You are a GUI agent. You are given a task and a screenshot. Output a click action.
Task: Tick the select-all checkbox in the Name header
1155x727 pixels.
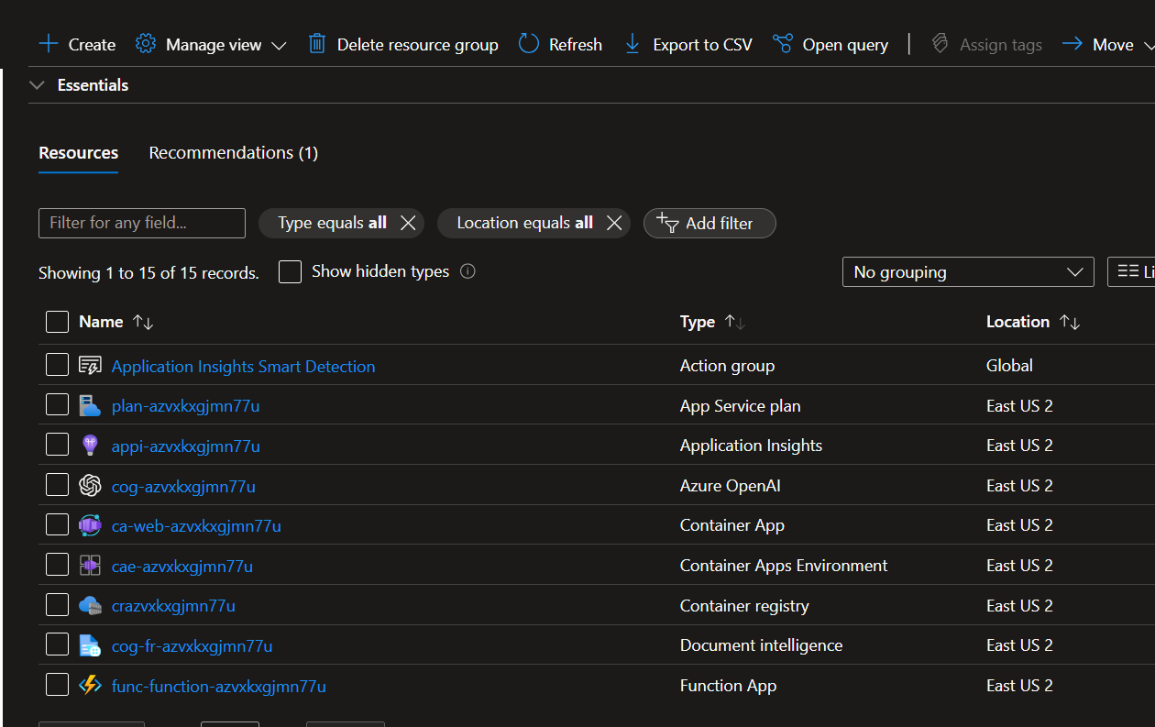click(x=57, y=322)
